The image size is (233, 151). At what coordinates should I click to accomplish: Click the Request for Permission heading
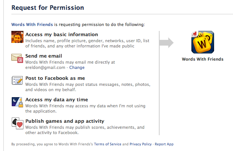tap(48, 8)
